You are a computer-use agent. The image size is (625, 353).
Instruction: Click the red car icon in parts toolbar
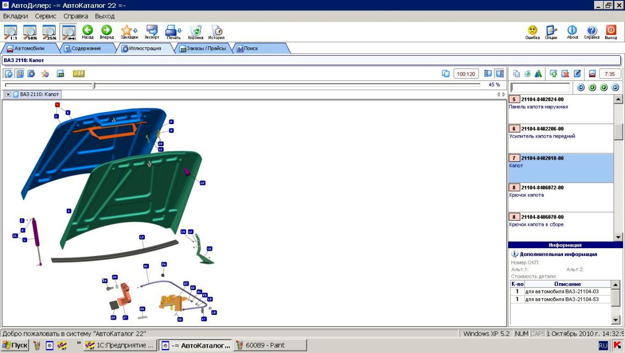pyautogui.click(x=592, y=74)
